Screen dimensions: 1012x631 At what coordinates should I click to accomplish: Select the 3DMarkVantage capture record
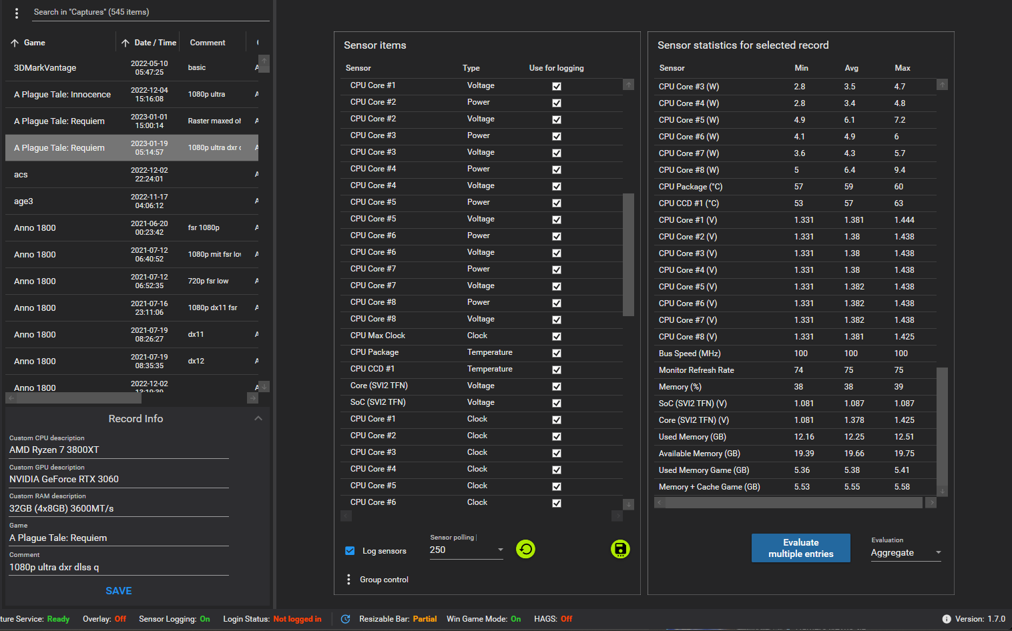tap(132, 68)
